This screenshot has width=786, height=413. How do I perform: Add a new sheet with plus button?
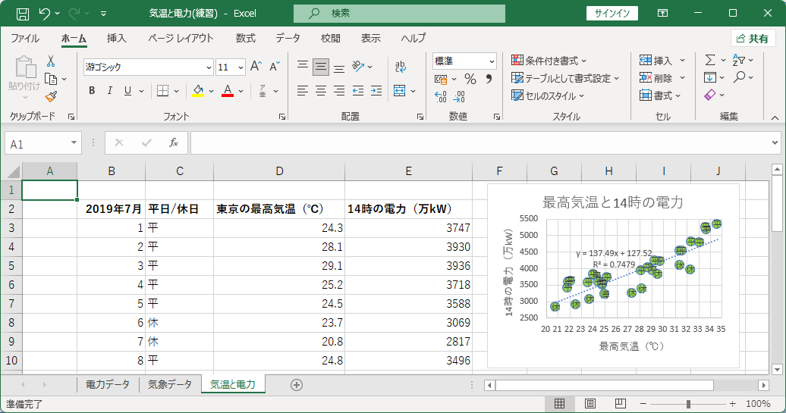(296, 385)
